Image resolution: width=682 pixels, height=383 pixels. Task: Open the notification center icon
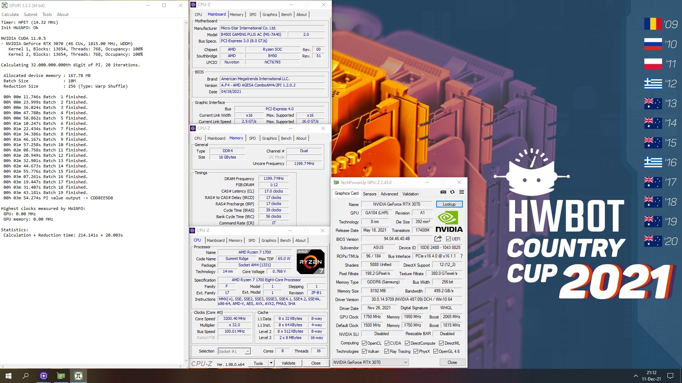[670, 376]
